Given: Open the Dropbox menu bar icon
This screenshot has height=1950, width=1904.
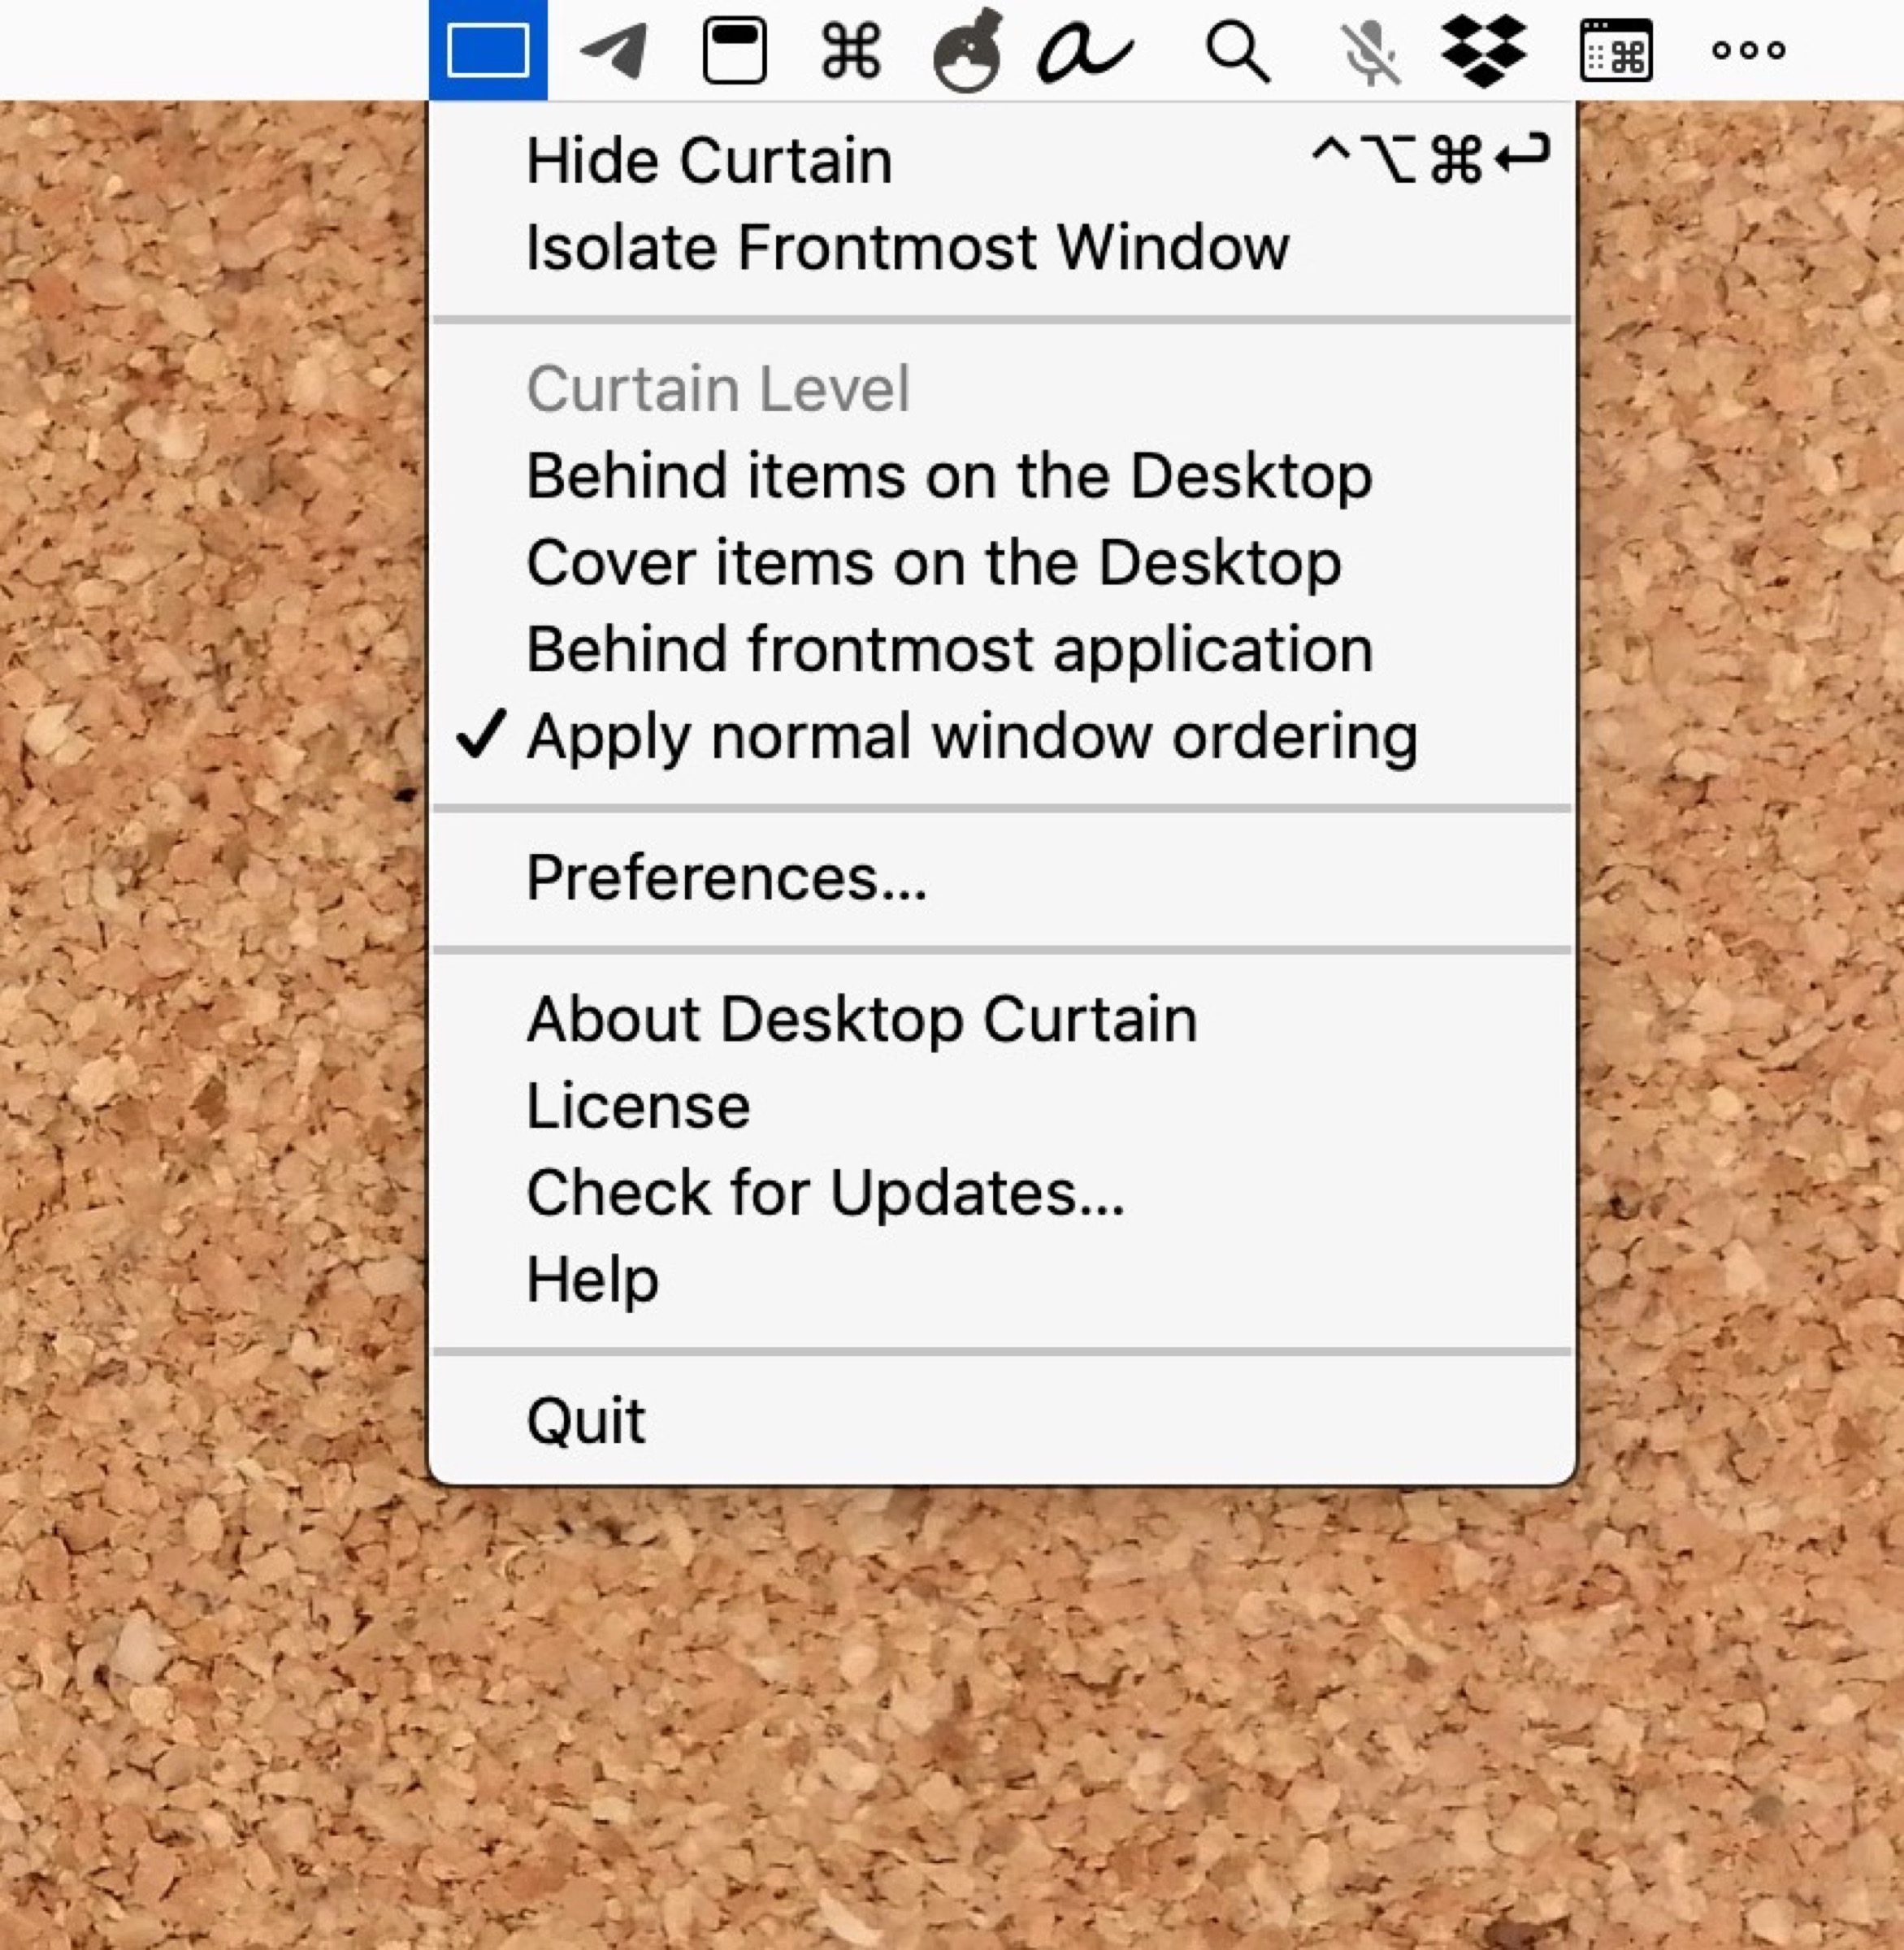Looking at the screenshot, I should [1484, 50].
